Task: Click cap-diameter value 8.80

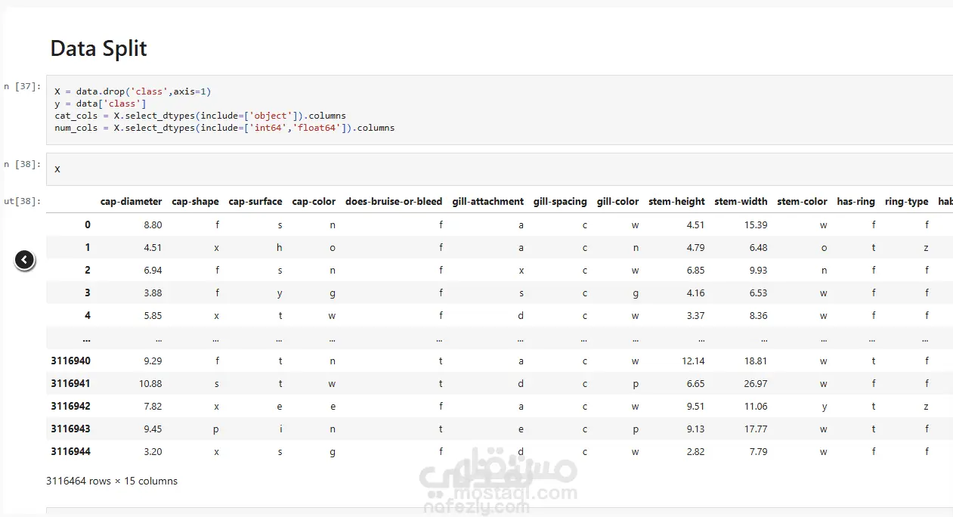Action: [152, 224]
